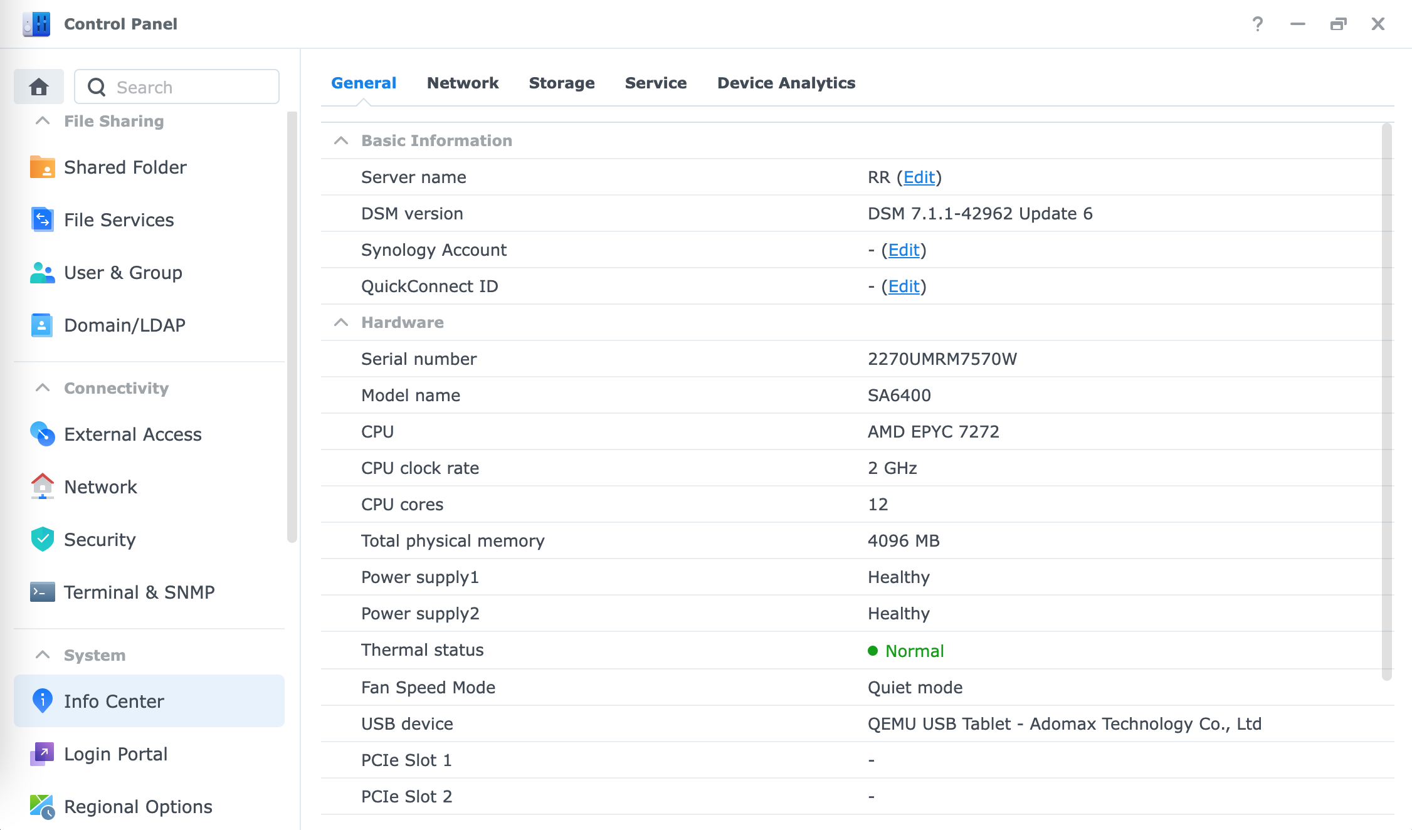Open the Regional Options icon

pyautogui.click(x=42, y=807)
